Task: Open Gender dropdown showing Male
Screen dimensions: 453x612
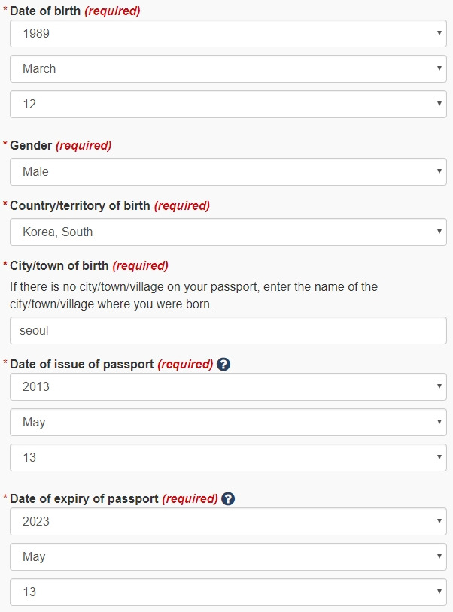Action: pyautogui.click(x=228, y=171)
